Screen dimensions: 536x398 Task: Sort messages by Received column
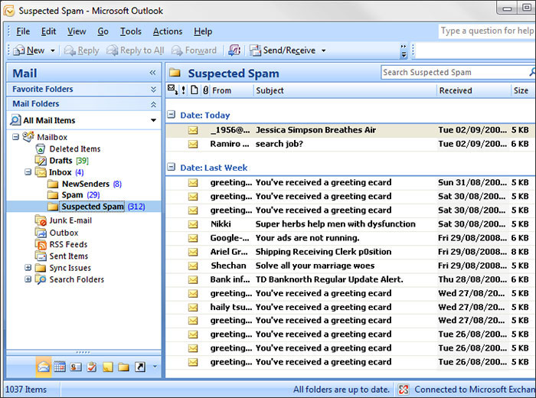[474, 90]
